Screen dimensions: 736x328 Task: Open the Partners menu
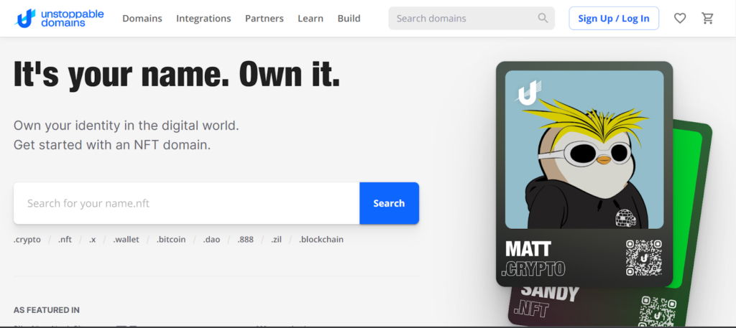264,18
